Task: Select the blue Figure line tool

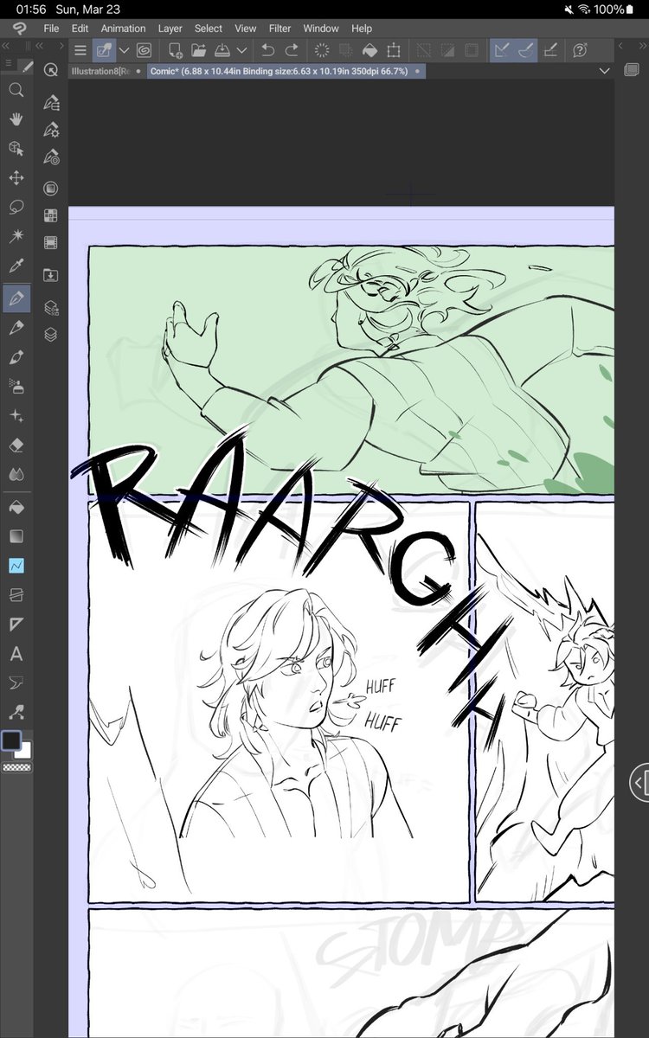Action: coord(16,566)
